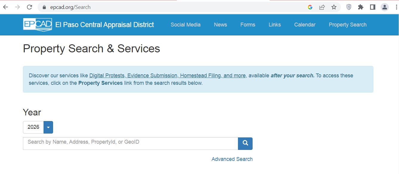Open the Links nav item
This screenshot has height=174, width=399.
275,25
